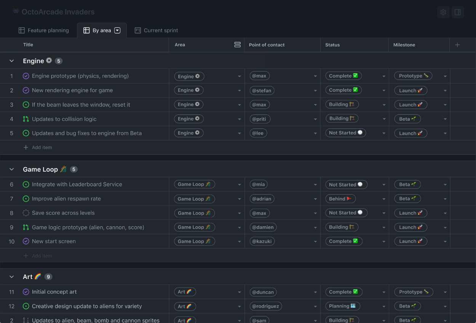
Task: Collapse the Game Loop group
Action: [11, 169]
